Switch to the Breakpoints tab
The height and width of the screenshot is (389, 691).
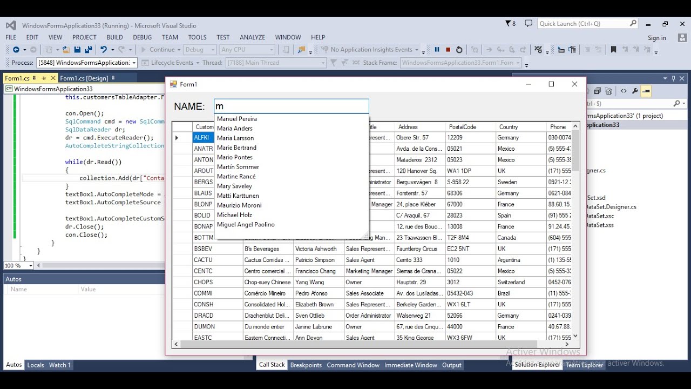click(306, 365)
